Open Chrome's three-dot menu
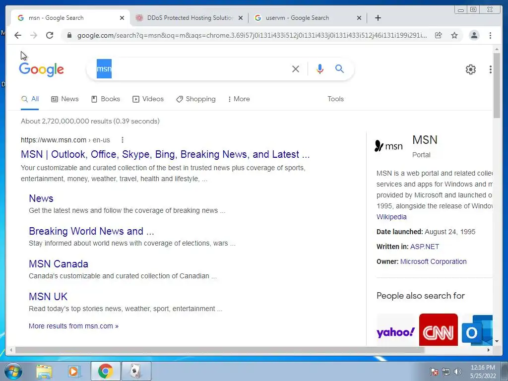Viewport: 508px width, 381px height. click(490, 35)
